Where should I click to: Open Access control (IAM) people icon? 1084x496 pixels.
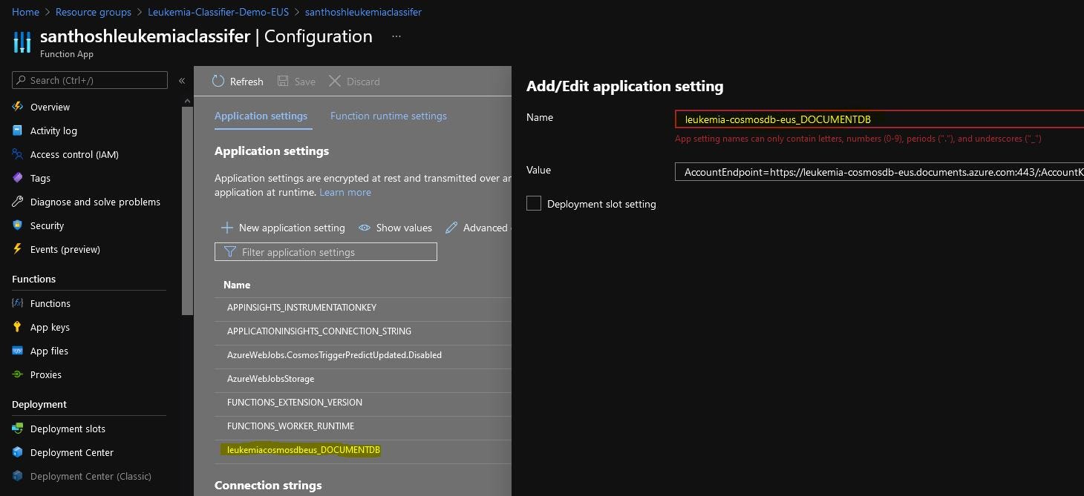pos(18,154)
